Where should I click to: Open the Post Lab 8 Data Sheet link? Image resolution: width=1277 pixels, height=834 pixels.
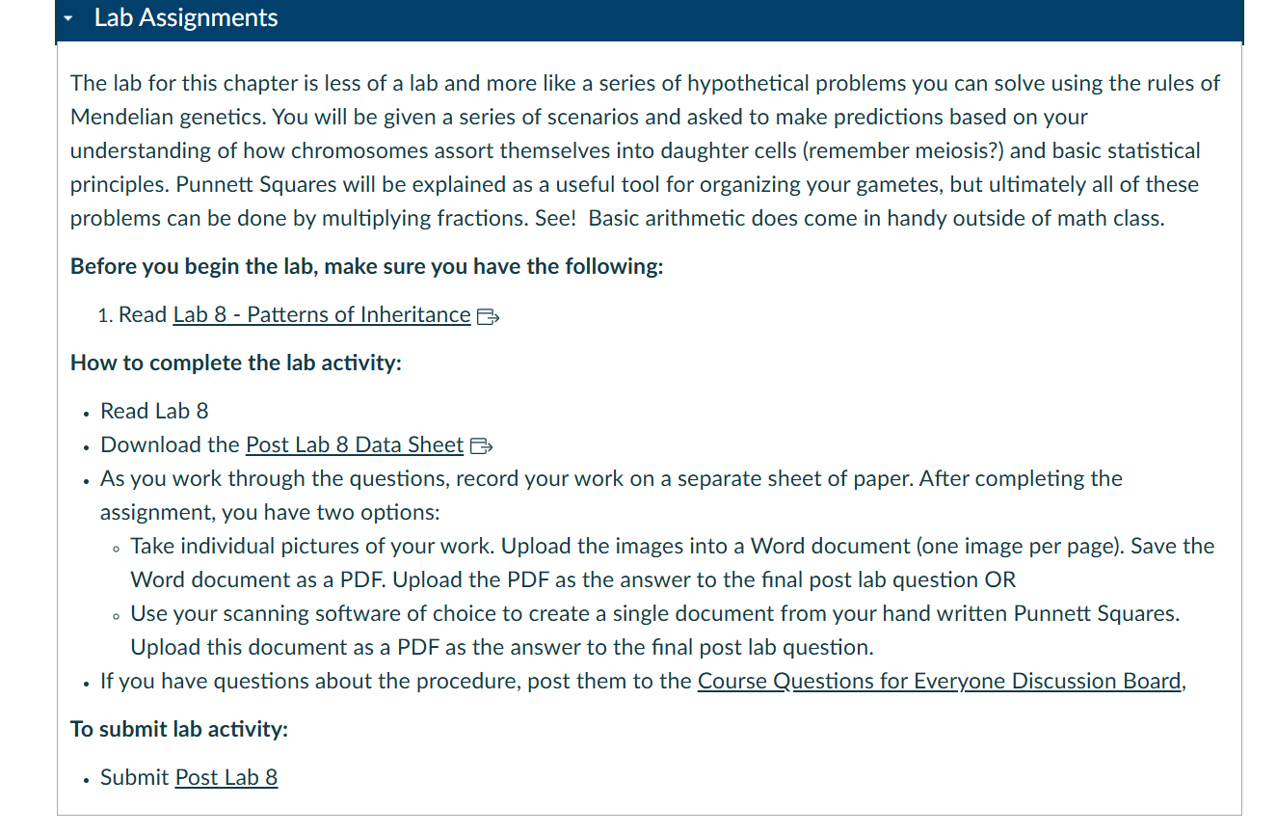355,445
